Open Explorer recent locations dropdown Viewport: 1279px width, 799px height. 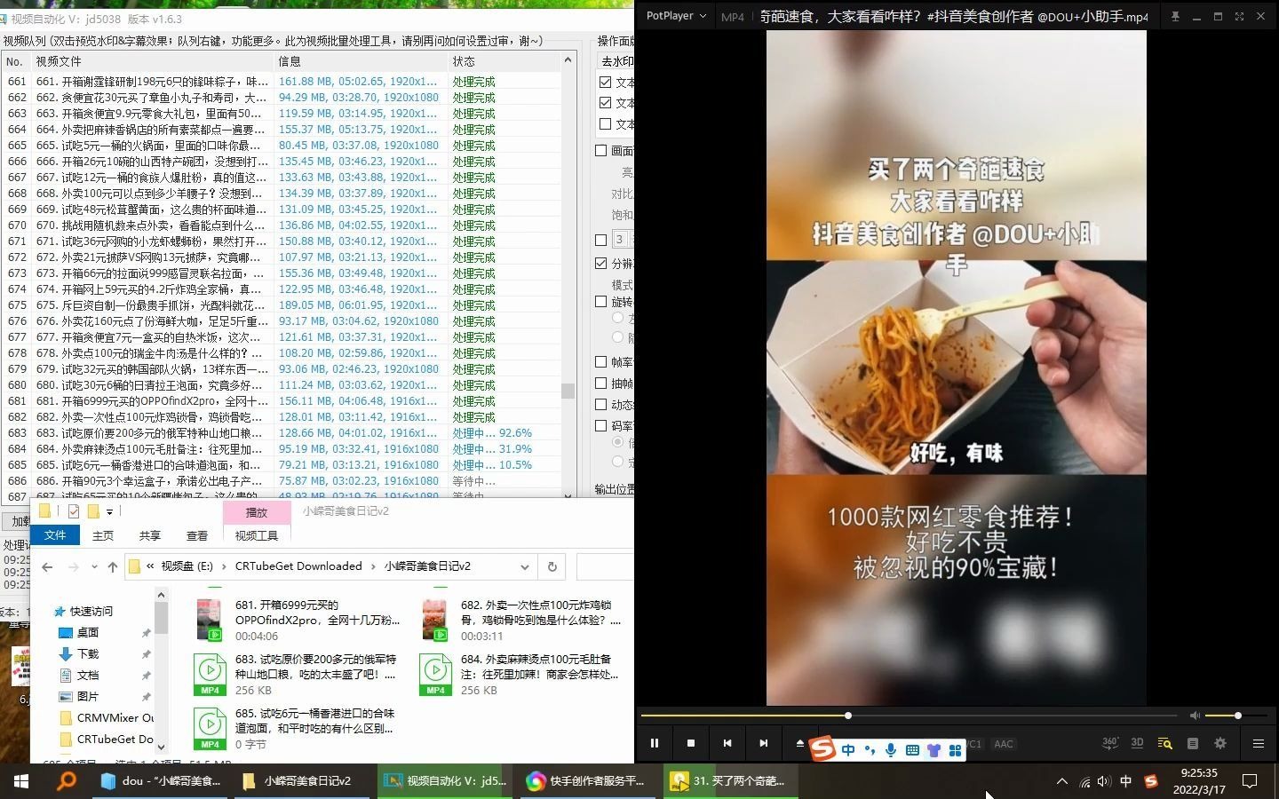94,566
